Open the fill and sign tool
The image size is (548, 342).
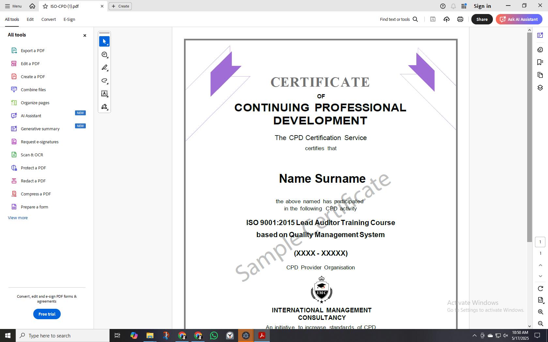click(104, 107)
